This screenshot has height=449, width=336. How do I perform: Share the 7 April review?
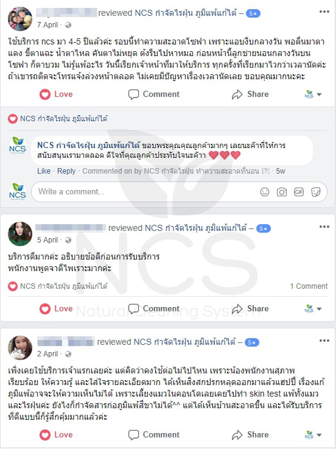250,94
